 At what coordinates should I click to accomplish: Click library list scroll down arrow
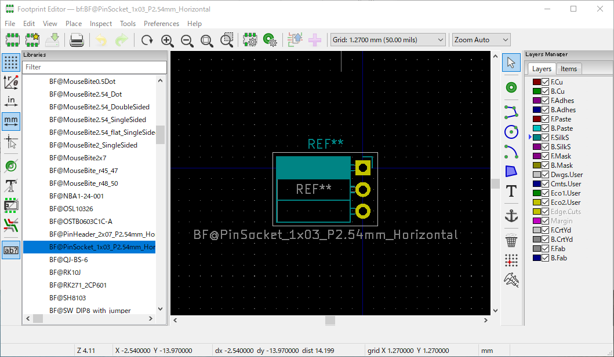click(x=160, y=309)
